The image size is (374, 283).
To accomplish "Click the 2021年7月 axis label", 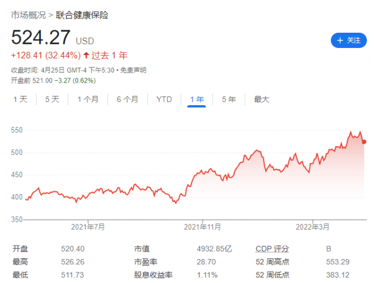I will [88, 227].
